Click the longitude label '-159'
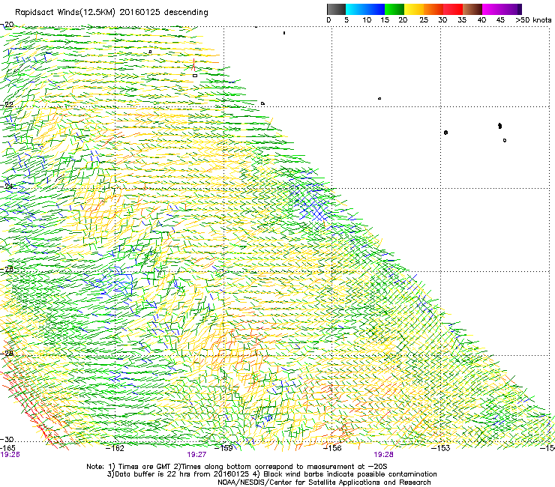The width and height of the screenshot is (555, 487). [x=223, y=448]
